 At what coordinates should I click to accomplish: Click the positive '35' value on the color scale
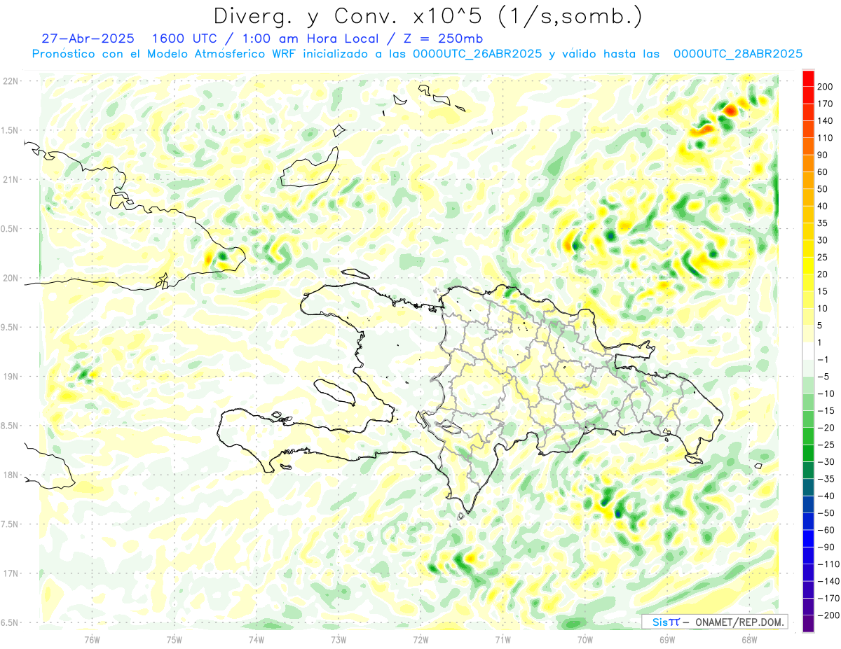823,223
